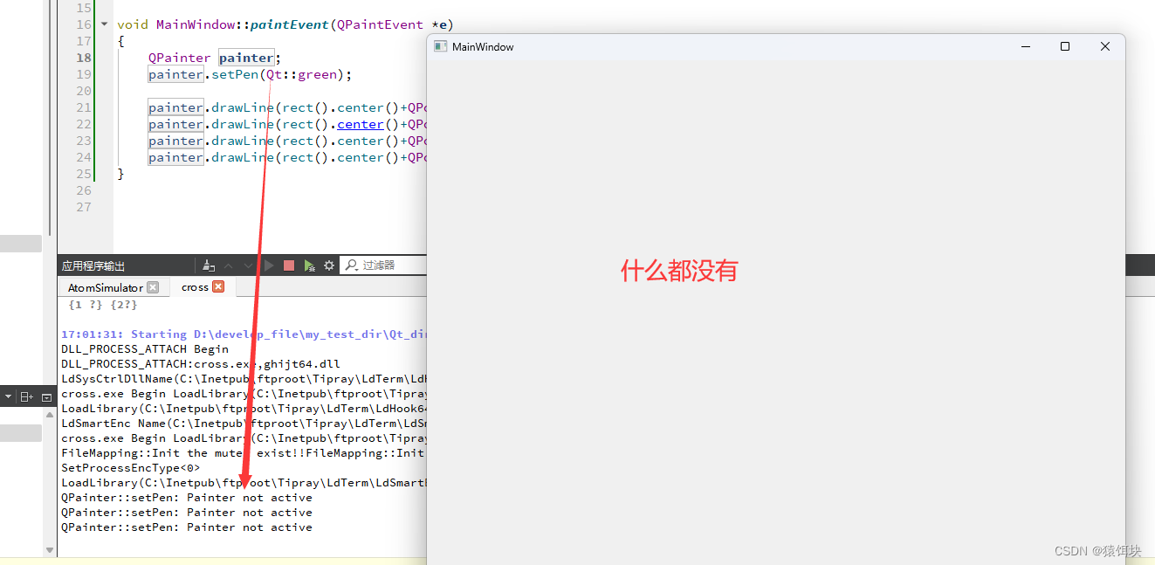
Task: Maximize the output pane with arrow icon
Action: (x=46, y=396)
